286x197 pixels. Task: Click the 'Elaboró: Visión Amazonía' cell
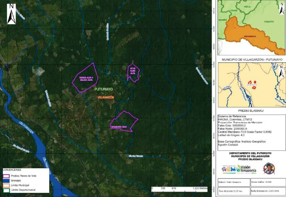(234, 182)
